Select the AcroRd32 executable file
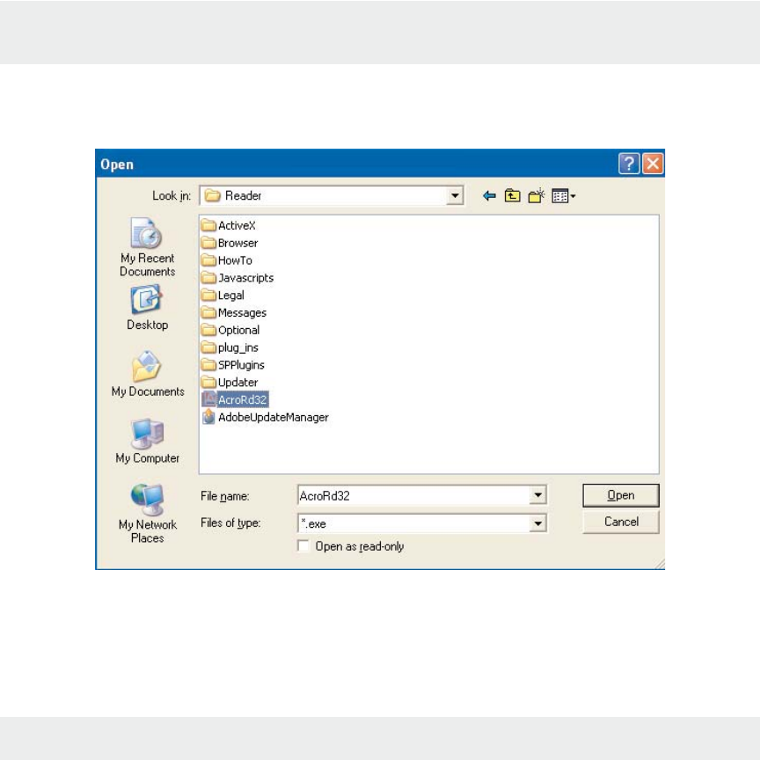The width and height of the screenshot is (760, 760). point(235,399)
